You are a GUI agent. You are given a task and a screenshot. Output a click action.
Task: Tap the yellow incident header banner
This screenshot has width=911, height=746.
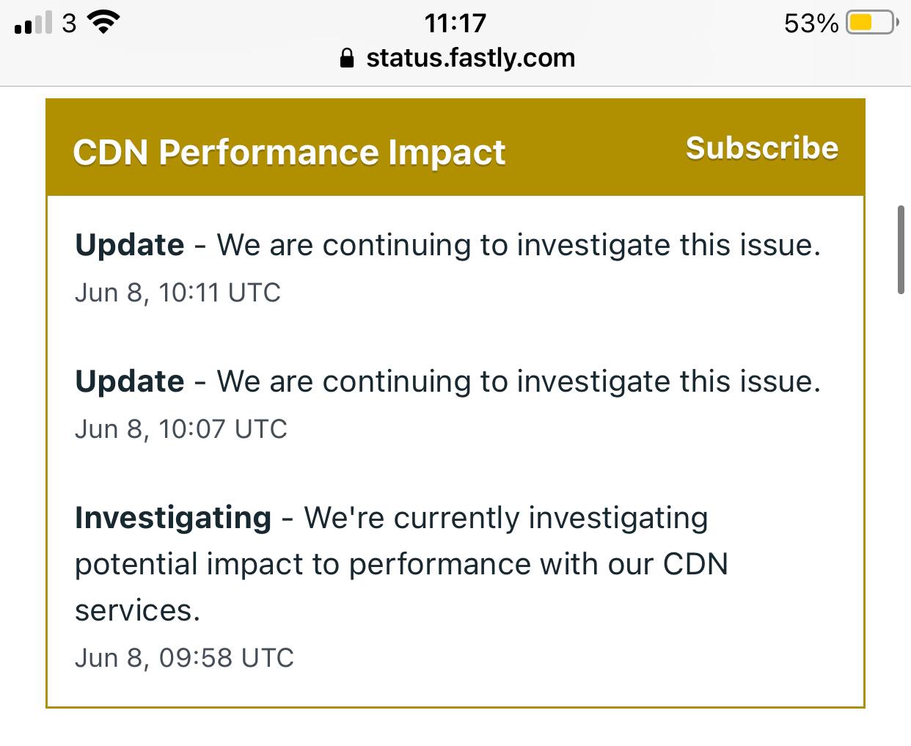(455, 147)
